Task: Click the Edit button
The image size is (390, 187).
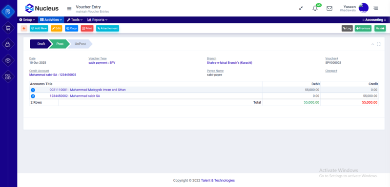Action: coord(57,28)
